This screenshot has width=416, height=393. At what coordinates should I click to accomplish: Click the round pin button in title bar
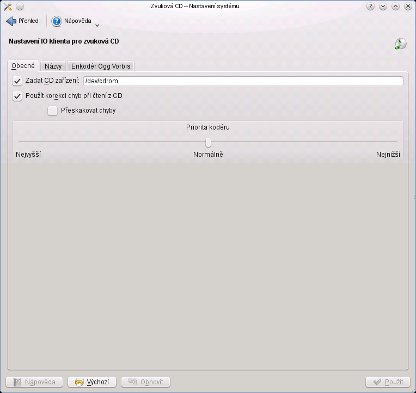coord(20,7)
